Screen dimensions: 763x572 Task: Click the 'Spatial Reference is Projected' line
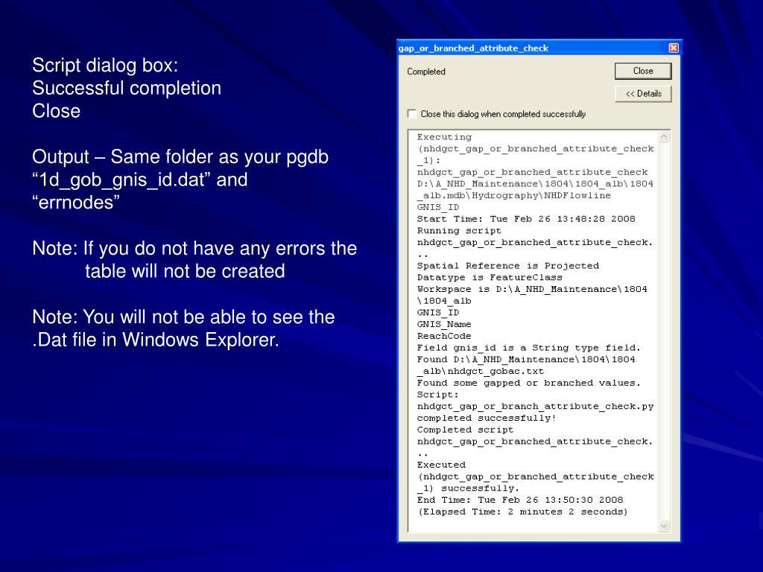508,266
